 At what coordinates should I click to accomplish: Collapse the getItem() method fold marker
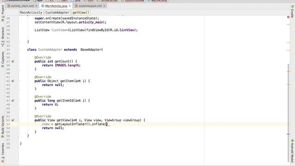click(x=18, y=81)
